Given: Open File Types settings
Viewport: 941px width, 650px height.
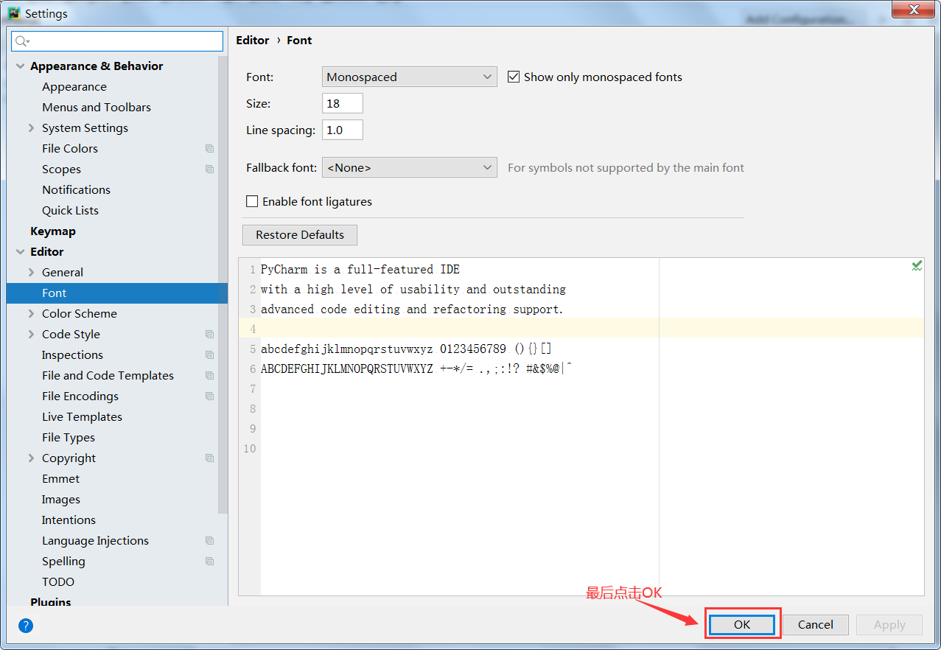Looking at the screenshot, I should [69, 437].
